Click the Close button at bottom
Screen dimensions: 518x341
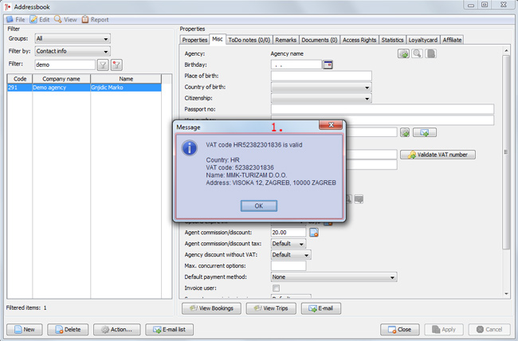point(400,329)
